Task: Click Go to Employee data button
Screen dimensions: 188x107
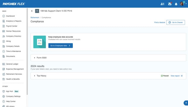Action: point(61,46)
